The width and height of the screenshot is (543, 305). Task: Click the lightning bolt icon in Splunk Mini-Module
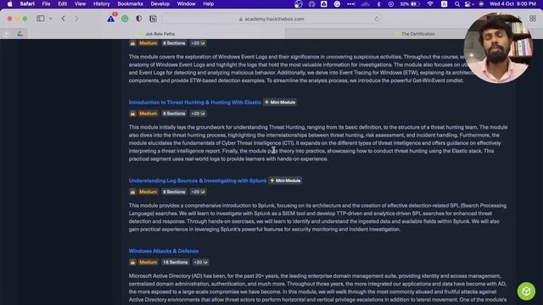[x=272, y=180]
